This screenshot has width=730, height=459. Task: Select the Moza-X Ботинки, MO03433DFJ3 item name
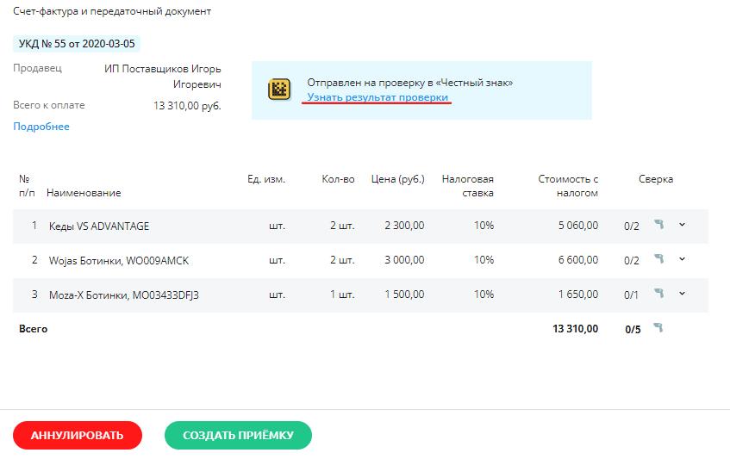click(x=124, y=295)
